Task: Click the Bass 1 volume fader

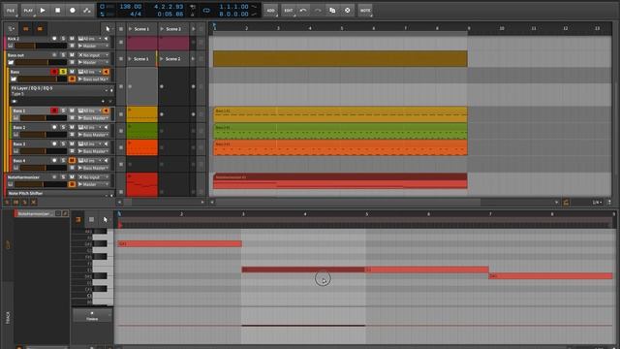Action: click(44, 118)
